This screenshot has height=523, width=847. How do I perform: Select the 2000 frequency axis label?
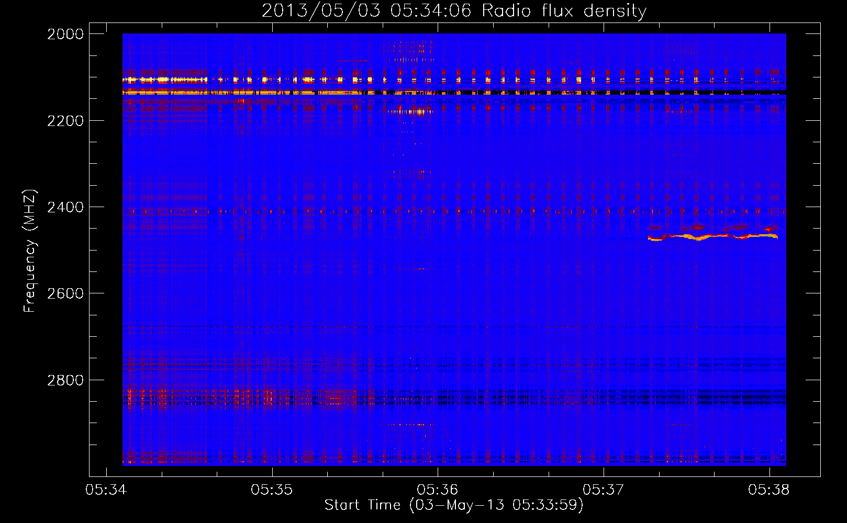65,34
